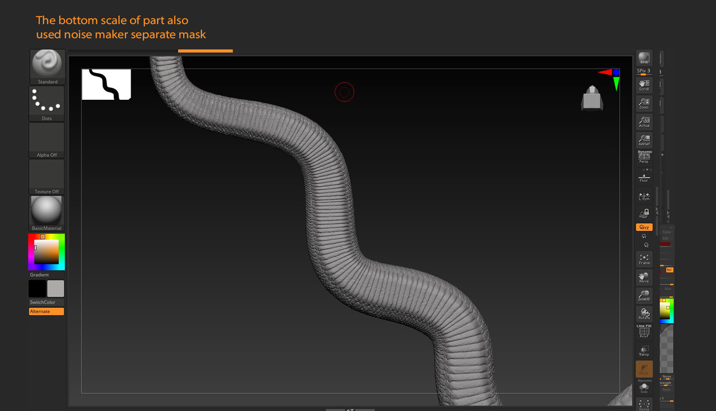Select the Scroll canvas tool
Image resolution: width=716 pixels, height=411 pixels.
pos(644,85)
